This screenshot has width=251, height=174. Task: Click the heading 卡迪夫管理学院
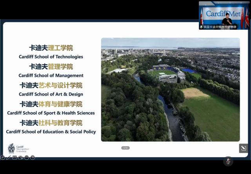point(51,67)
